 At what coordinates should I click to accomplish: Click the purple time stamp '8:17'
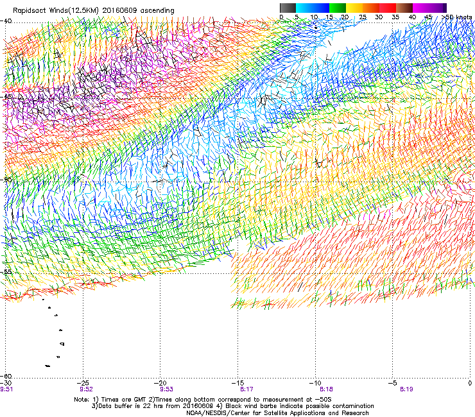246,389
